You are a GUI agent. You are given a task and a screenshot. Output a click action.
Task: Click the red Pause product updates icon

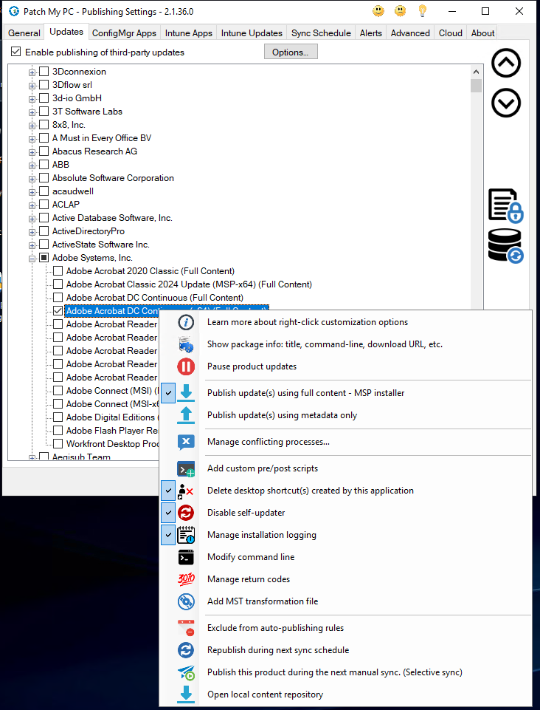(186, 366)
